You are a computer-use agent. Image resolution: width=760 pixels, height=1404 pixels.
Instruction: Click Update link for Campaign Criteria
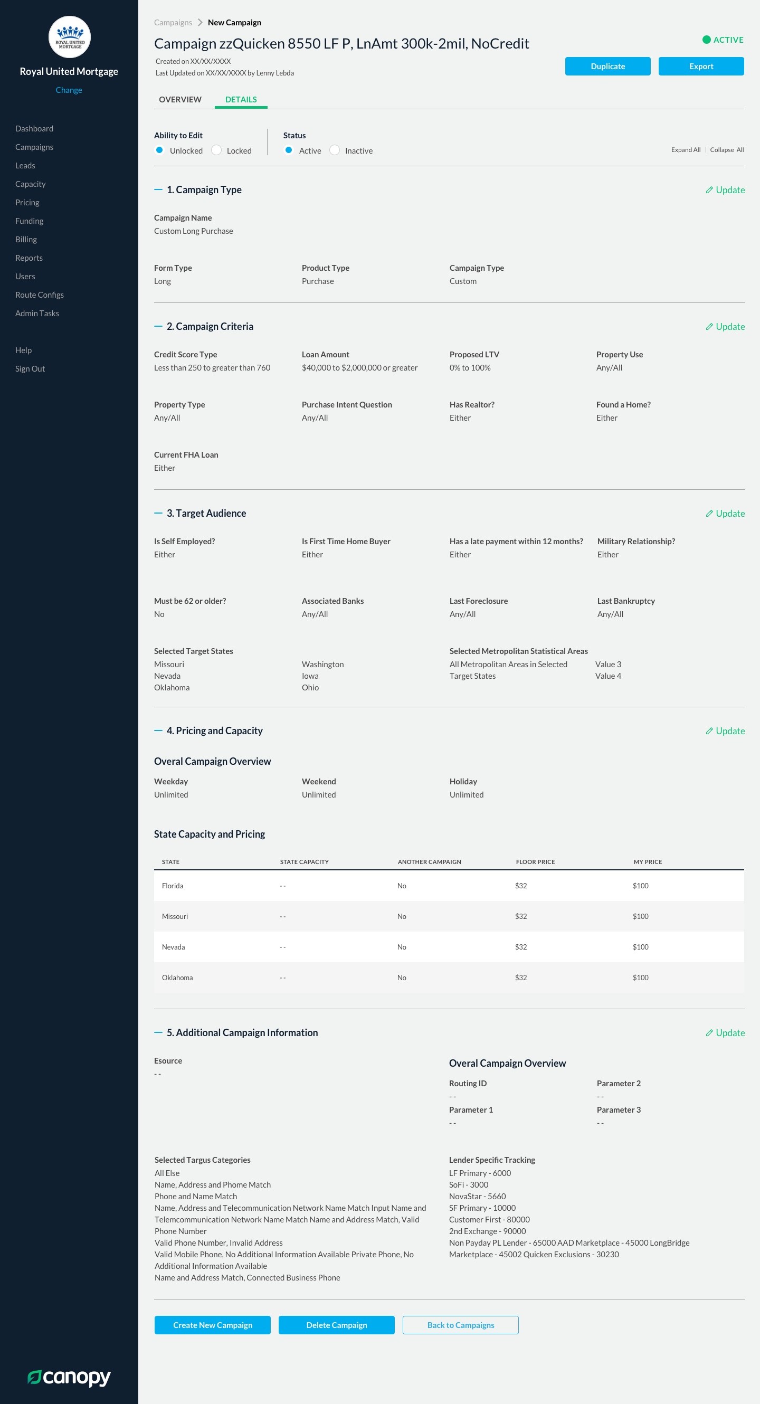[x=730, y=327]
